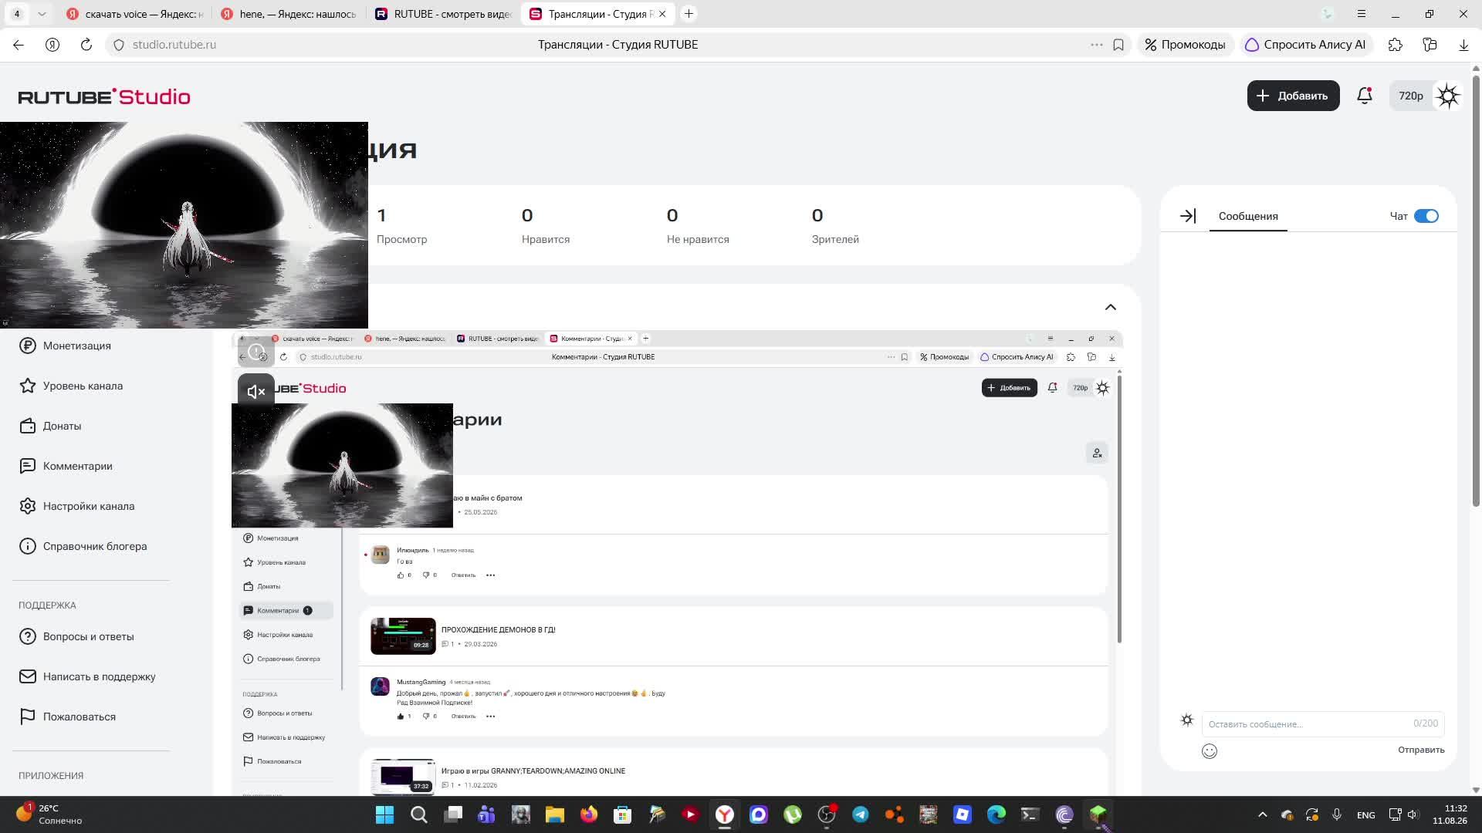This screenshot has height=833, width=1482.
Task: Switch to the 'RUTUBE - смотреть видео' tab
Action: tap(445, 14)
